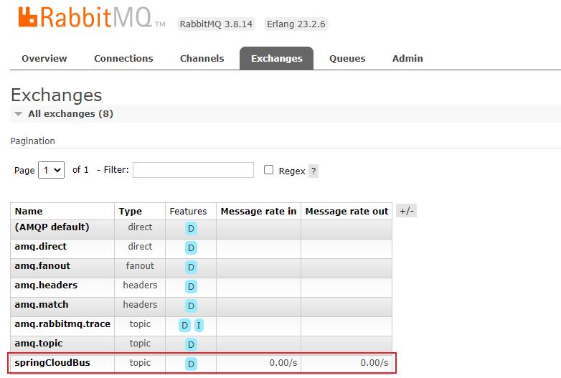Image resolution: width=561 pixels, height=378 pixels.
Task: Open the (AMQP default) exchange
Action: [52, 227]
